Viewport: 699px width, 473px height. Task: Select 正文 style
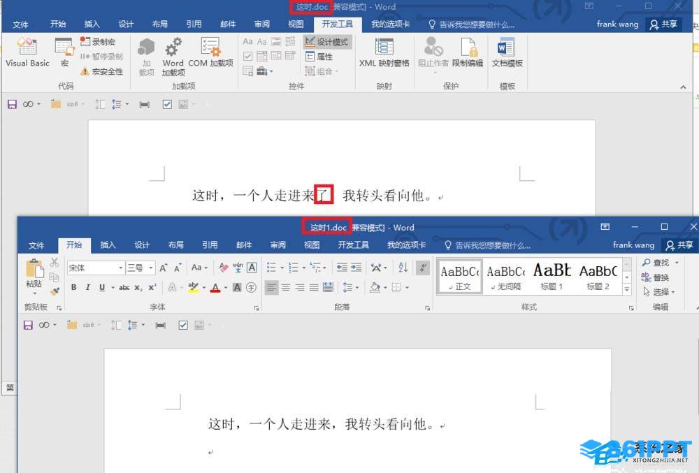click(x=460, y=276)
